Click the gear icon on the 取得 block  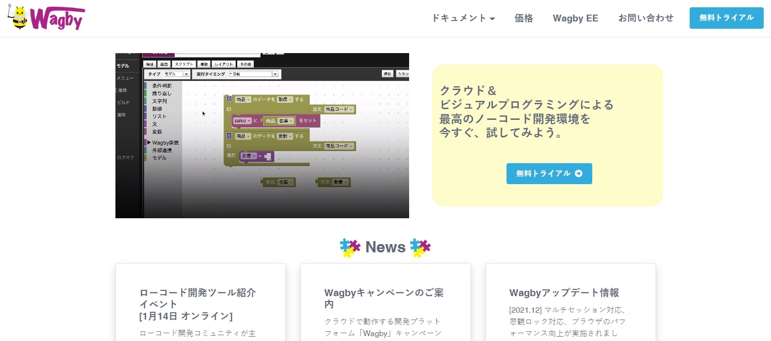tap(229, 99)
